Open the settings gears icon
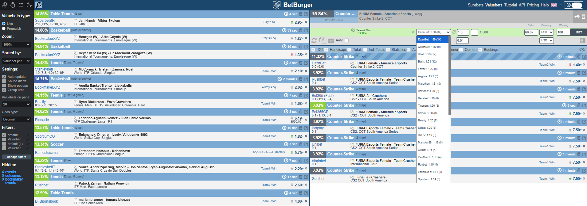The image size is (587, 206). 4,5
